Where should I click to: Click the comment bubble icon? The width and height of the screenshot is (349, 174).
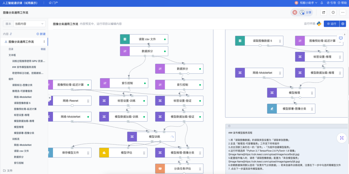point(341,38)
